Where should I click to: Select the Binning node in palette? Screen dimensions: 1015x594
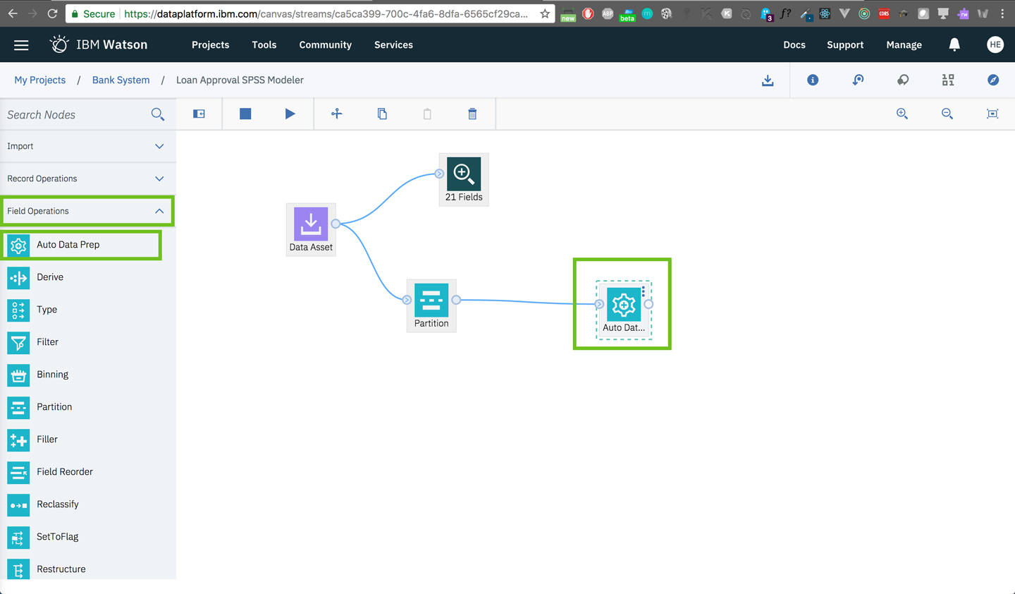pyautogui.click(x=52, y=375)
